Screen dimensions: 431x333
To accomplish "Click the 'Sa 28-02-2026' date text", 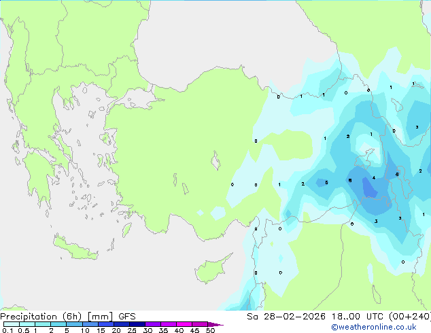I will (x=286, y=317).
